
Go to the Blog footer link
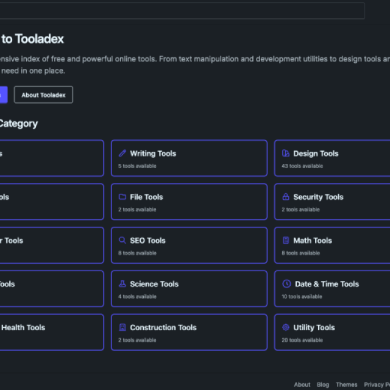[323, 385]
